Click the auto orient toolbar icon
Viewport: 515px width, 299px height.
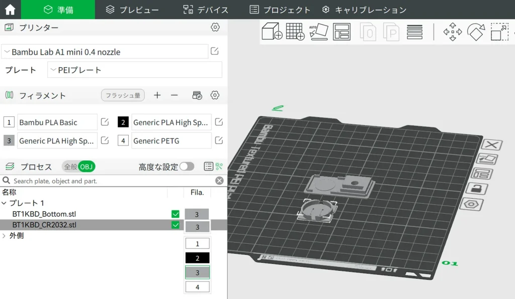tap(318, 32)
